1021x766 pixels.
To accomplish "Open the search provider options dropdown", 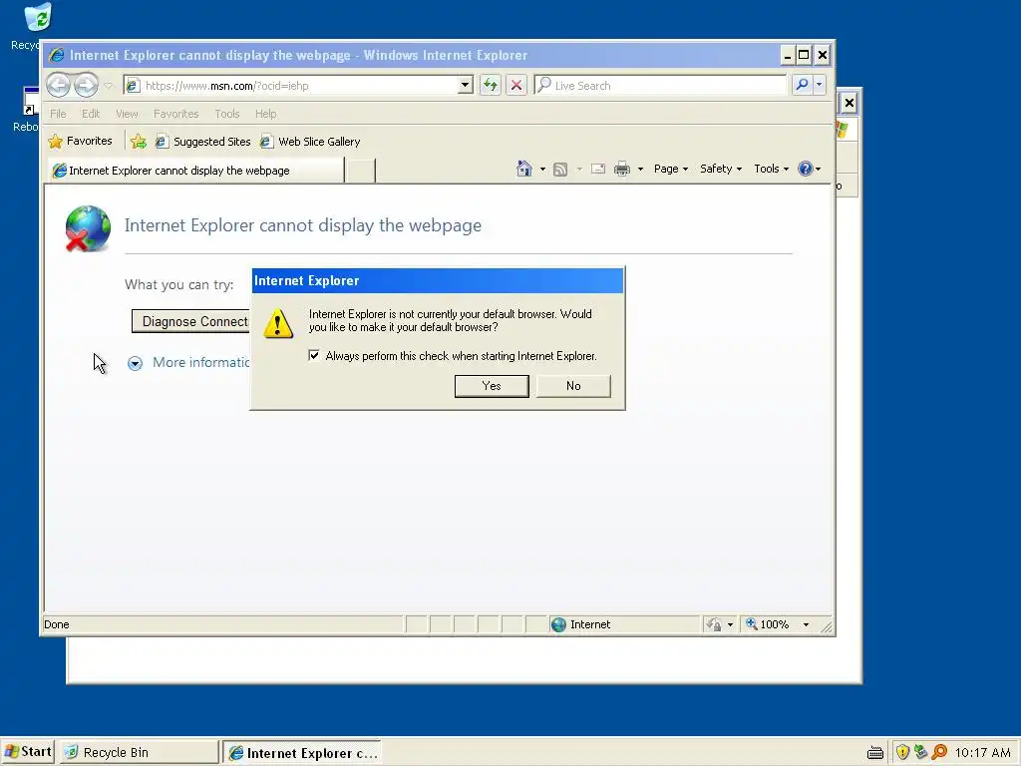I will pos(820,86).
